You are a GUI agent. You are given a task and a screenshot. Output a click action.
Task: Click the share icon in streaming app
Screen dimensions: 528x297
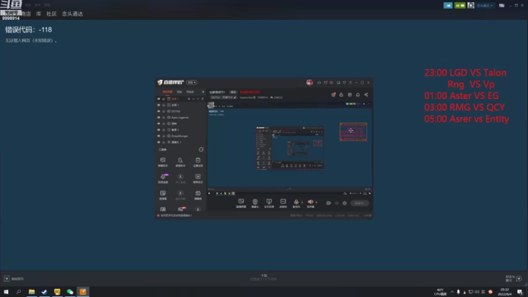coord(366,94)
